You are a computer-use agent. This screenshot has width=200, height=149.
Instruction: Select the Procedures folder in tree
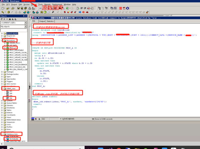coord(11,41)
